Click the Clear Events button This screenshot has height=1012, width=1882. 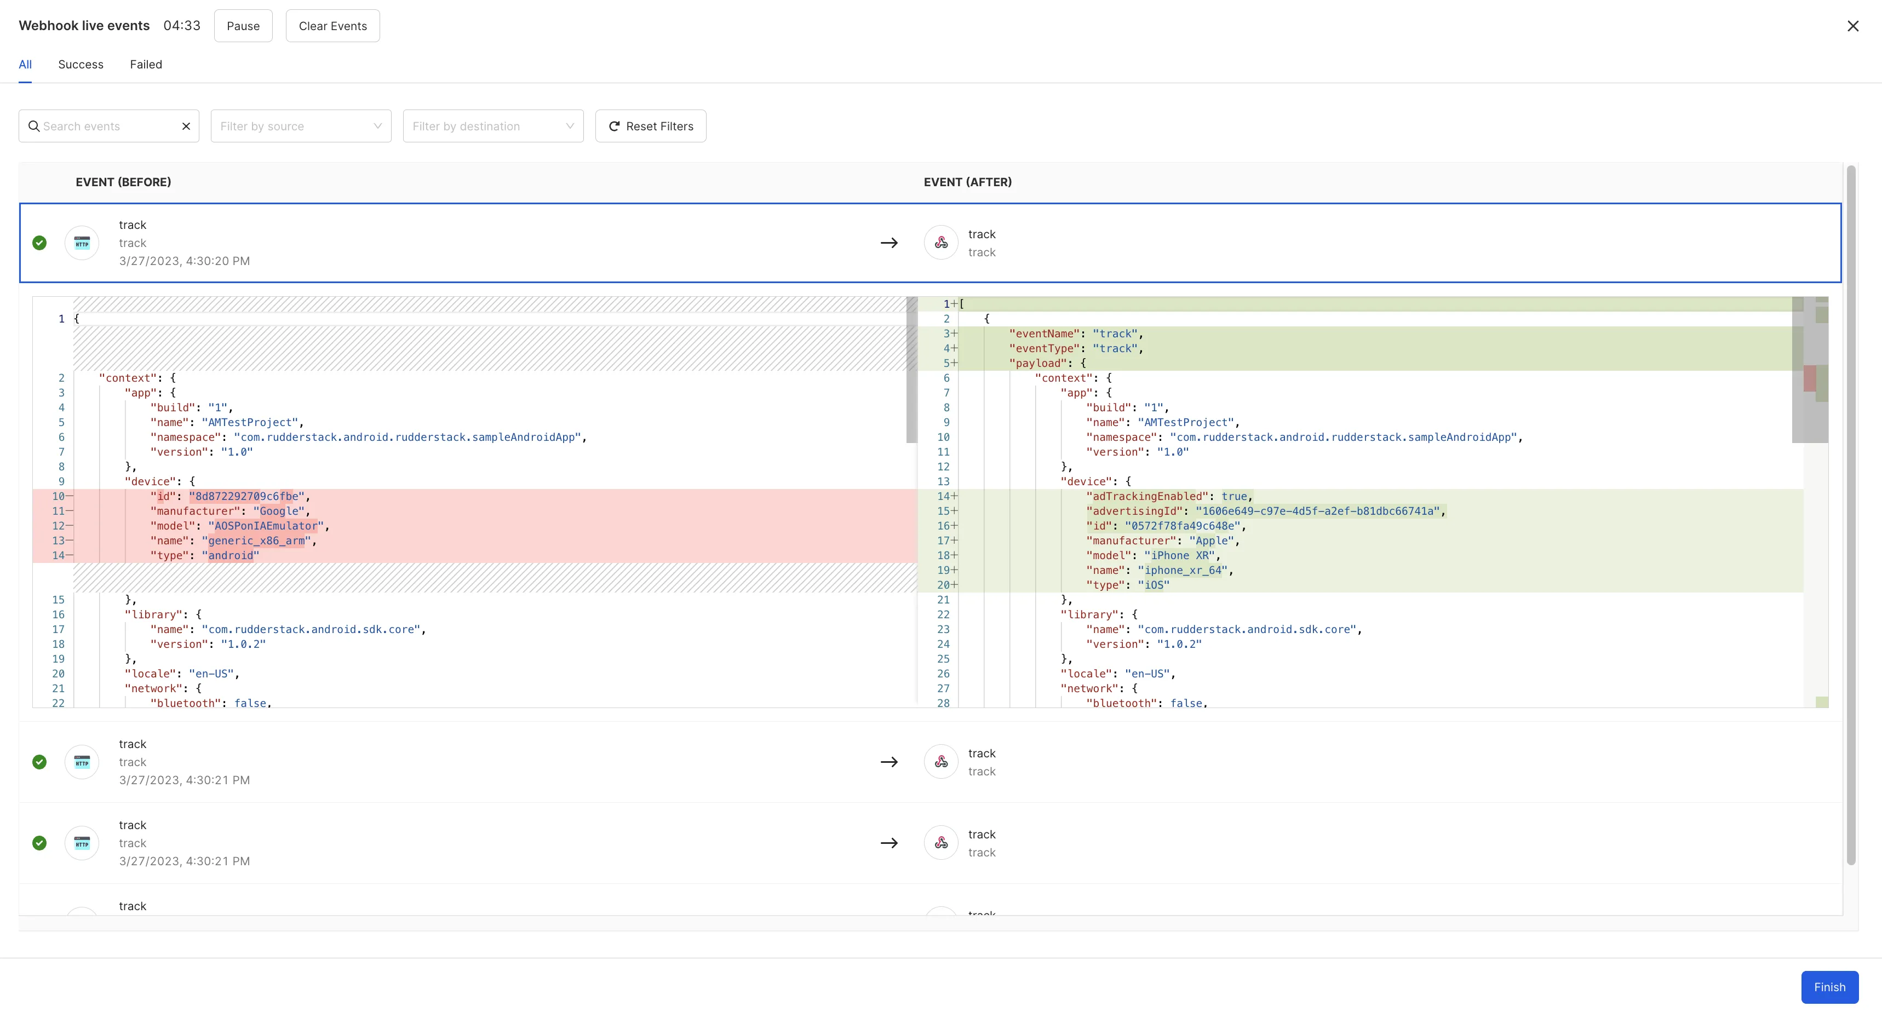tap(332, 26)
